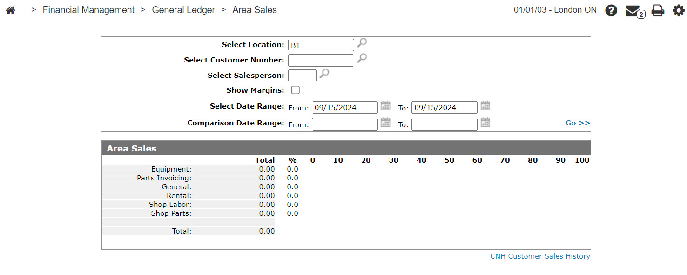
Task: Click the printer icon
Action: coord(658,10)
